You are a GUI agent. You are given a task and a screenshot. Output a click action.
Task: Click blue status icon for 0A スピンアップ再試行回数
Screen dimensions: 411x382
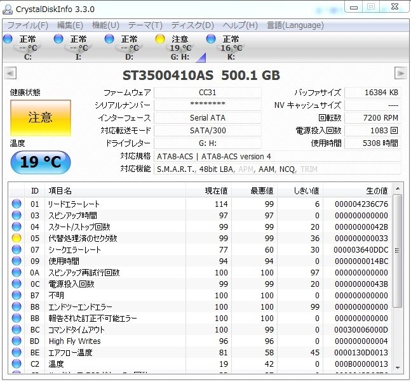[17, 272]
